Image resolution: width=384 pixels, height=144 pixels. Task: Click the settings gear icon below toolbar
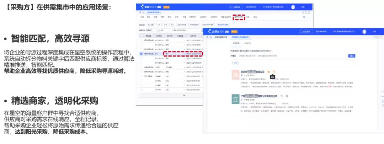(304, 17)
